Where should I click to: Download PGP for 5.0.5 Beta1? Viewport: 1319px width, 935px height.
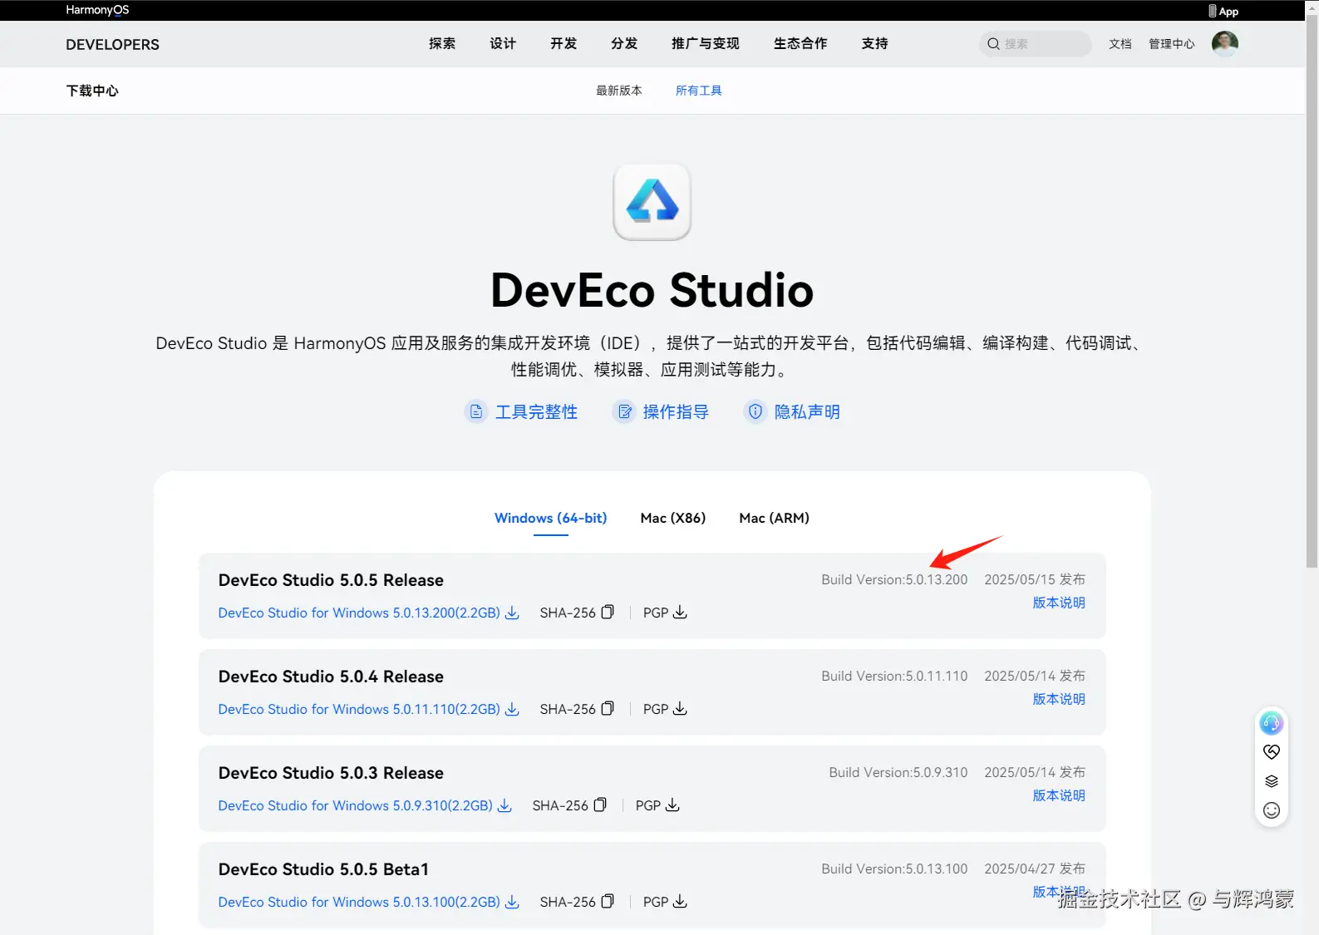[x=680, y=902]
